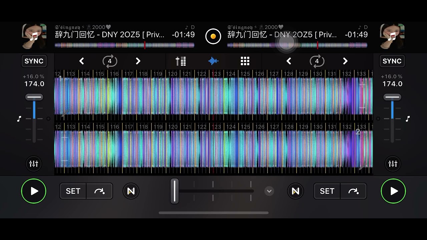Open right deck track artwork
The height and width of the screenshot is (240, 427).
(x=392, y=36)
